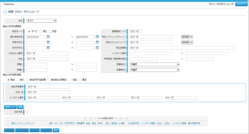Log out using the ログアウト button

241,4
